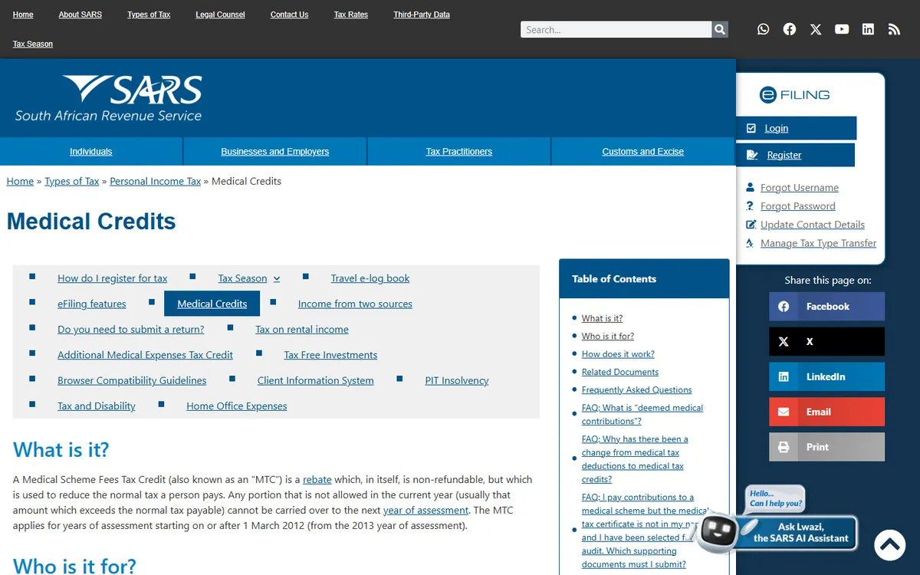Share this page on X
The image size is (920, 575).
(826, 342)
